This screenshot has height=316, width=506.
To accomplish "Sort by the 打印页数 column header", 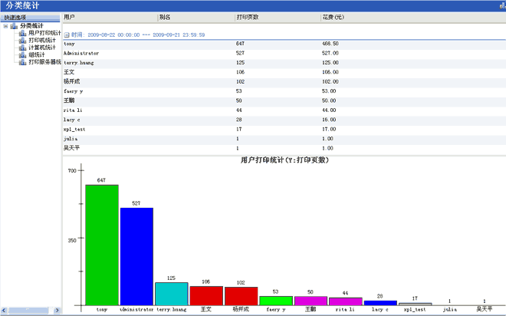I will coord(278,18).
